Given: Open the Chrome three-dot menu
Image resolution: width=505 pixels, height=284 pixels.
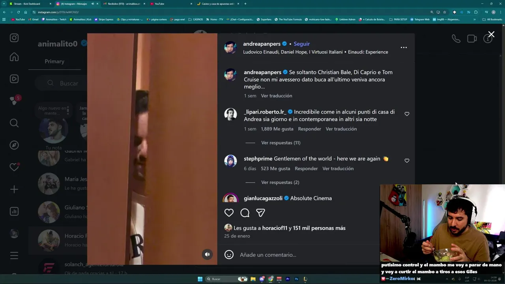Looking at the screenshot, I should pyautogui.click(x=500, y=12).
